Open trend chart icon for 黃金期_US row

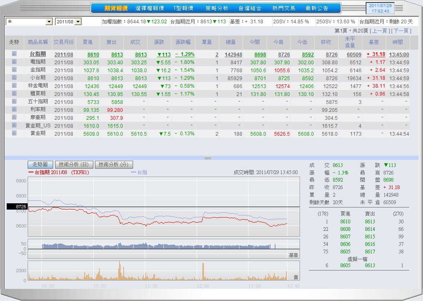click(14, 126)
